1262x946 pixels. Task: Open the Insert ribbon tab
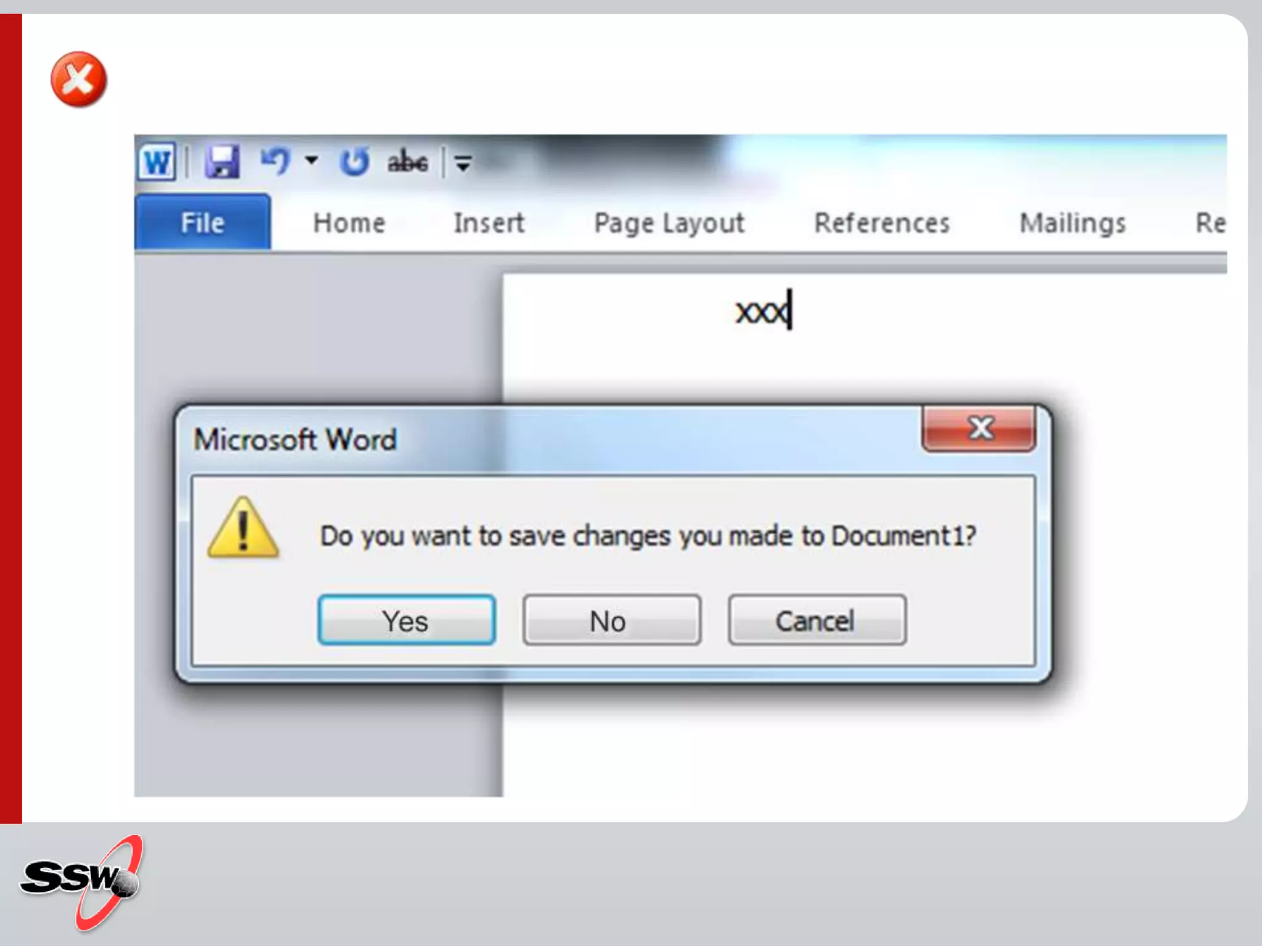(x=489, y=223)
